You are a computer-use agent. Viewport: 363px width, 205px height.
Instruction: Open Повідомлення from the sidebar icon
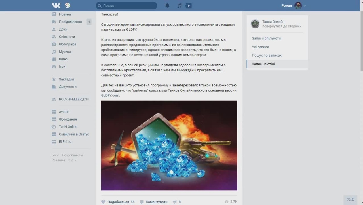54,22
